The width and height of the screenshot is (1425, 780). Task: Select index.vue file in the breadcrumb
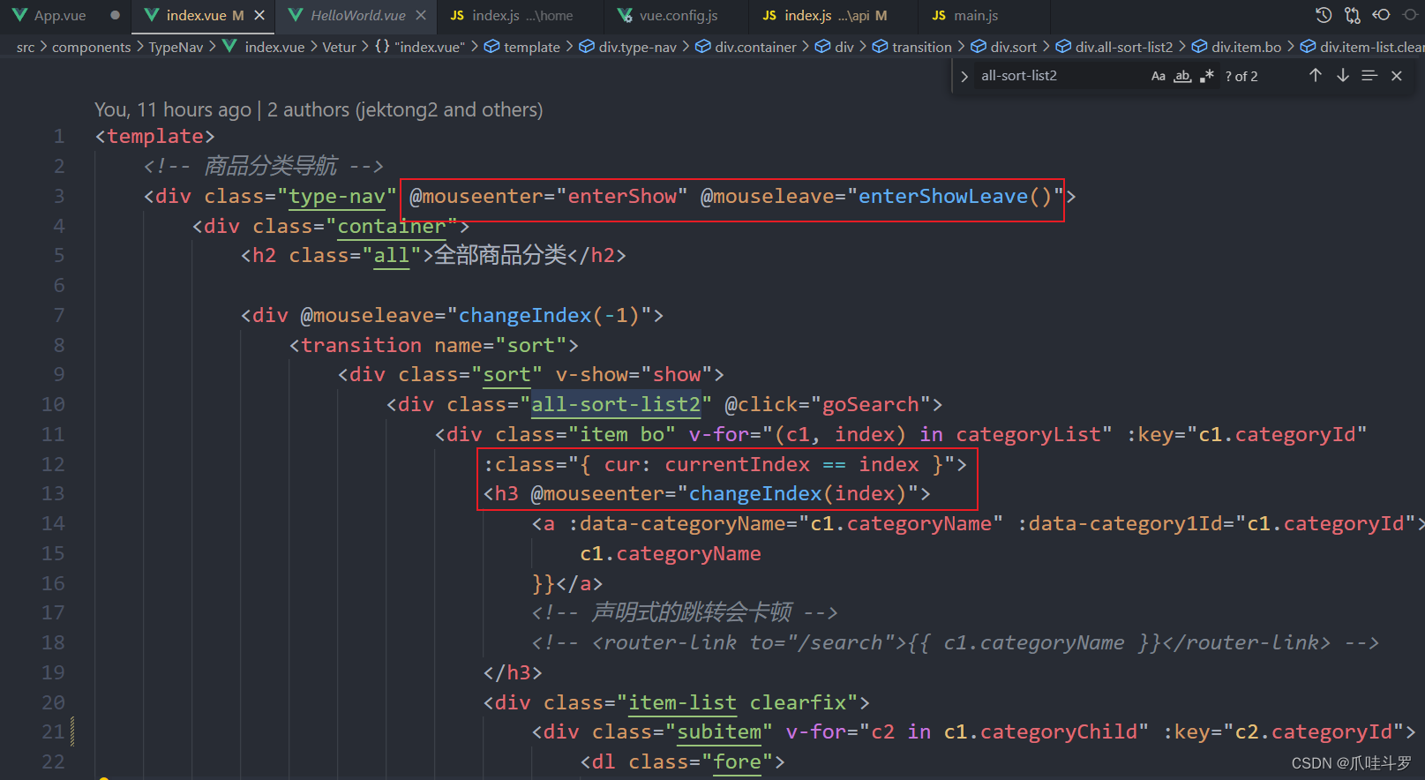[274, 47]
